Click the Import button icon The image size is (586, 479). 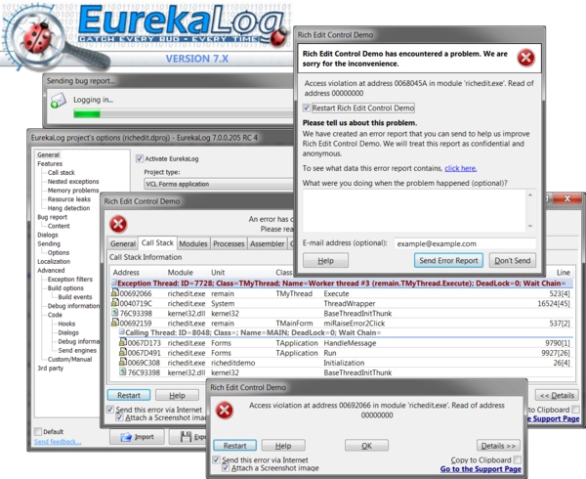[128, 438]
